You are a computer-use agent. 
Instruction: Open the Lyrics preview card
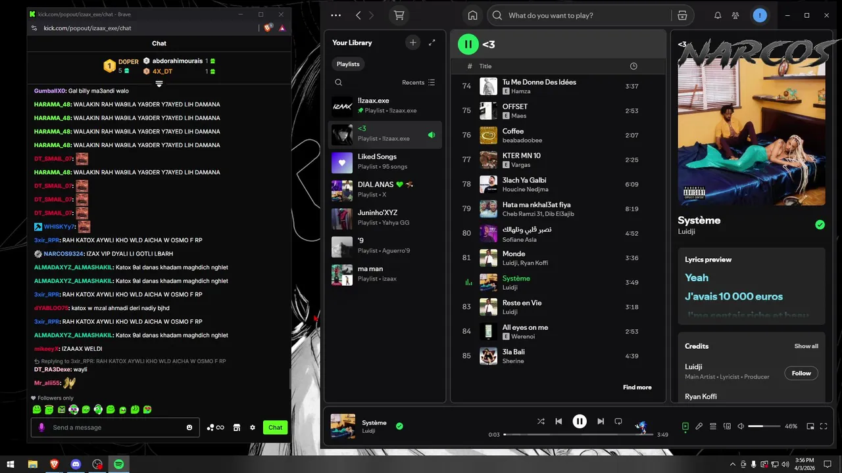click(x=751, y=286)
